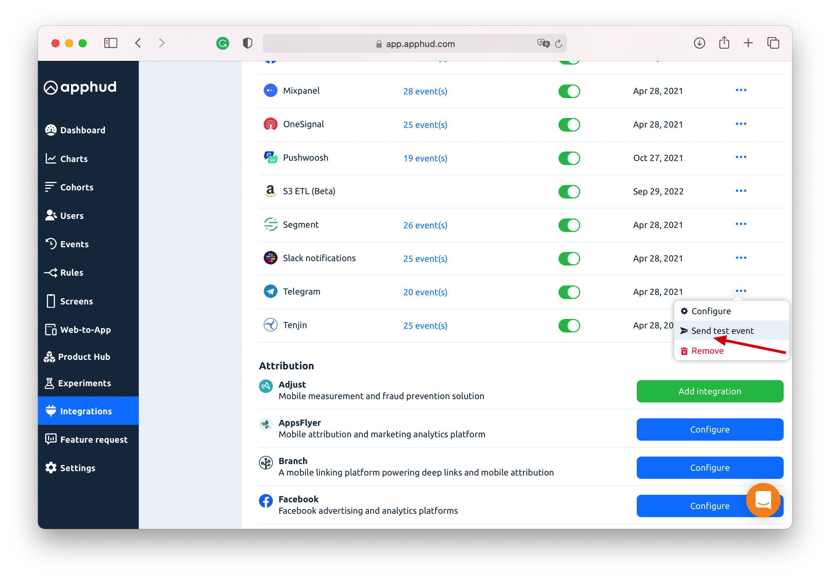This screenshot has height=579, width=830.
Task: Open the Safari downloads icon
Action: click(x=699, y=43)
